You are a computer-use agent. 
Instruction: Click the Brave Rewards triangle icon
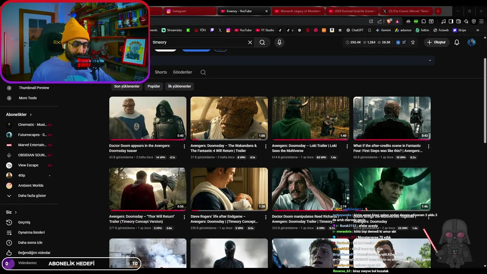(x=397, y=21)
